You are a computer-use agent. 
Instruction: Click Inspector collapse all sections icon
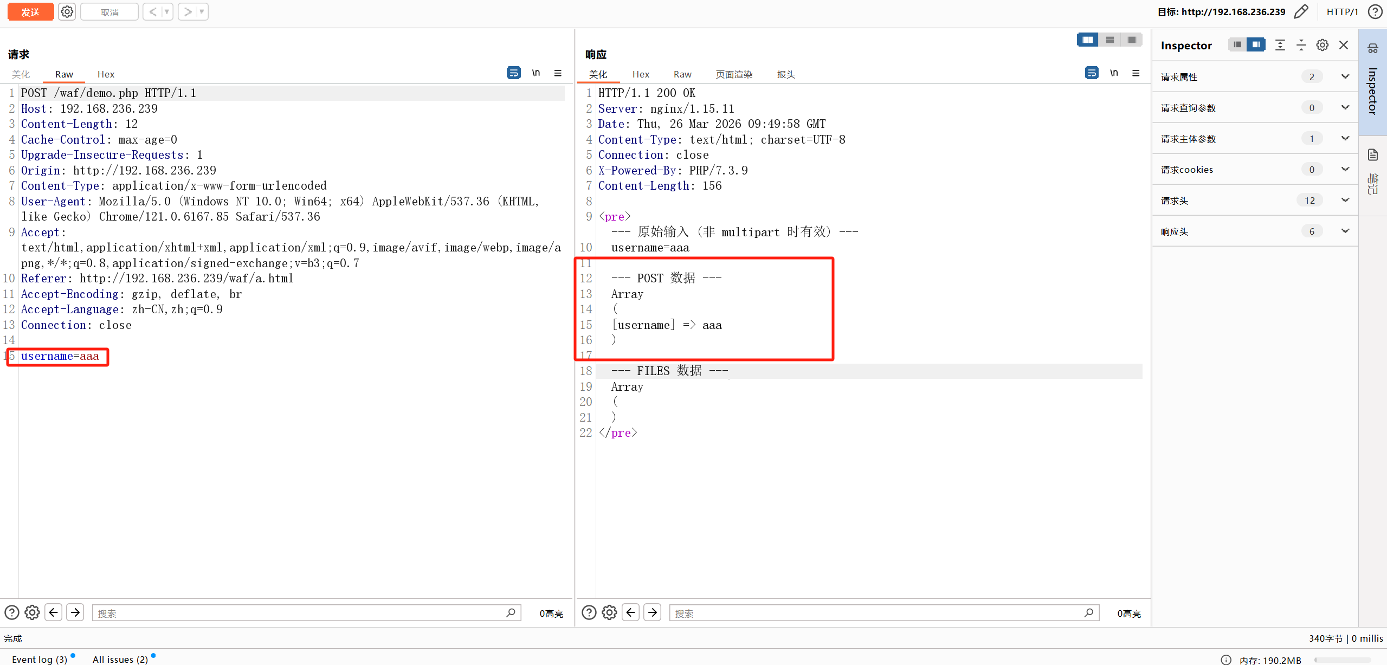tap(1301, 45)
